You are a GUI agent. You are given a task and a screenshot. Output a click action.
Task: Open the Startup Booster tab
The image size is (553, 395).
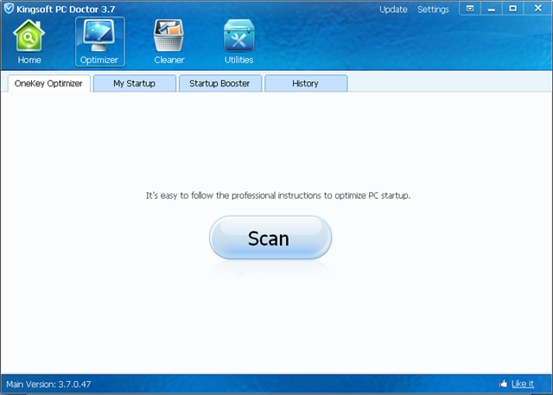coord(220,84)
